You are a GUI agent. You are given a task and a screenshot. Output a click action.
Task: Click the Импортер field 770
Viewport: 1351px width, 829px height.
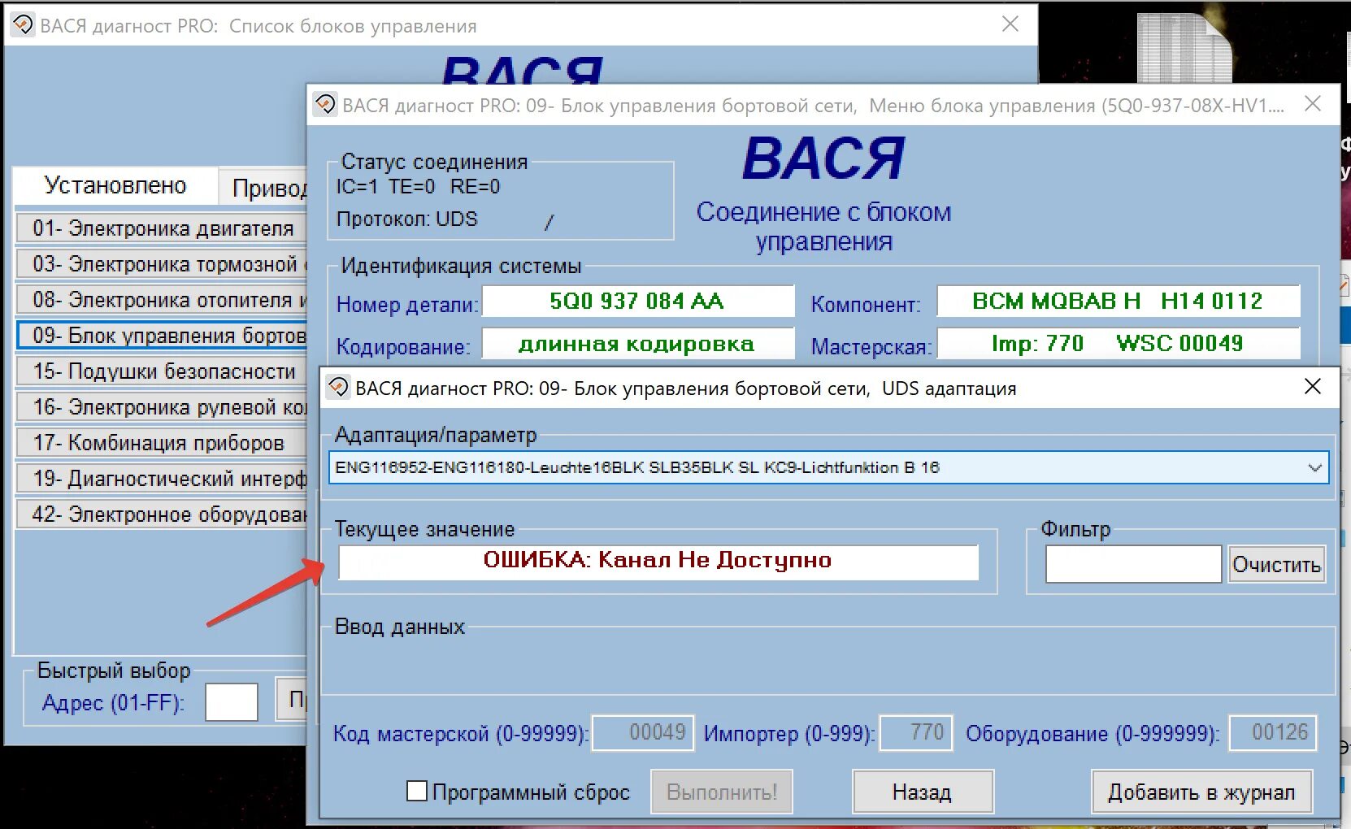[917, 733]
